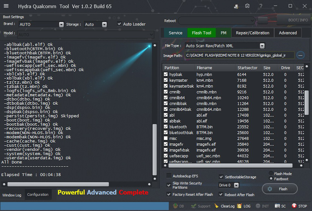Click the device/user icon in the title bar
This screenshot has width=312, height=211.
(236, 6)
